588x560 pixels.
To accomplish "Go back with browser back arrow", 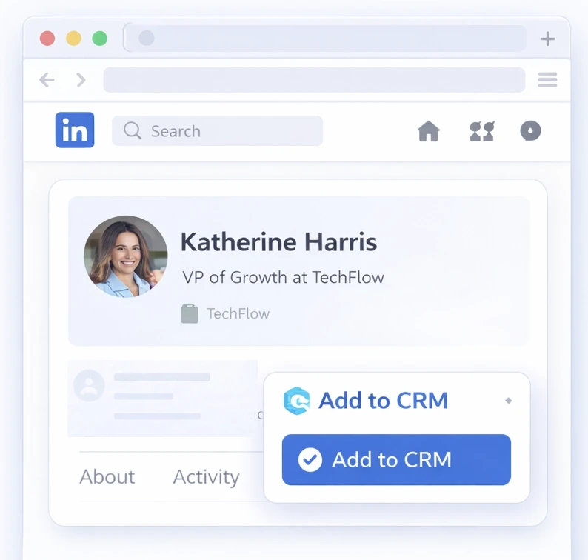I will coord(47,80).
